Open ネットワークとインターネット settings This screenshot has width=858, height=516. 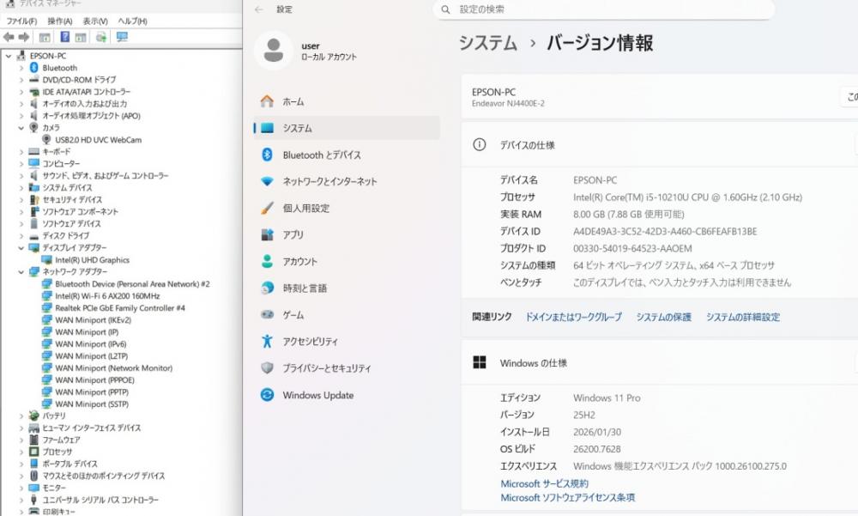coord(347,181)
